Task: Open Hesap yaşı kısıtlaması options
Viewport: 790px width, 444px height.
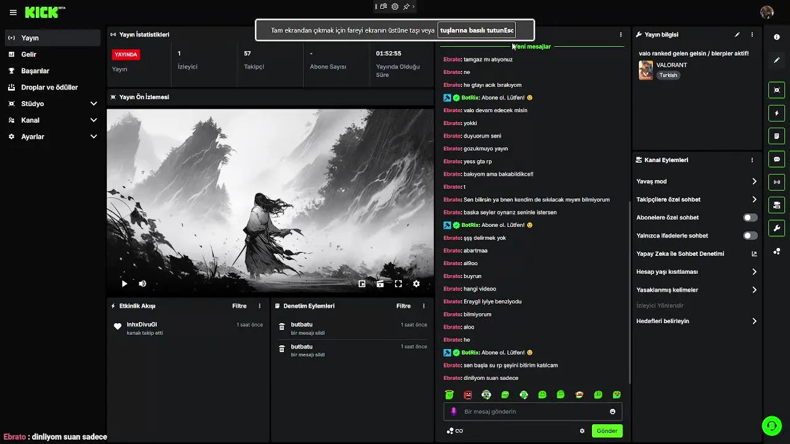Action: click(x=697, y=272)
